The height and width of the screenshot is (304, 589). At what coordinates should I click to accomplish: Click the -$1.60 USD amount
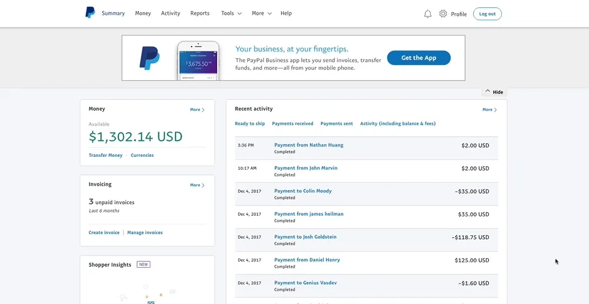point(474,283)
